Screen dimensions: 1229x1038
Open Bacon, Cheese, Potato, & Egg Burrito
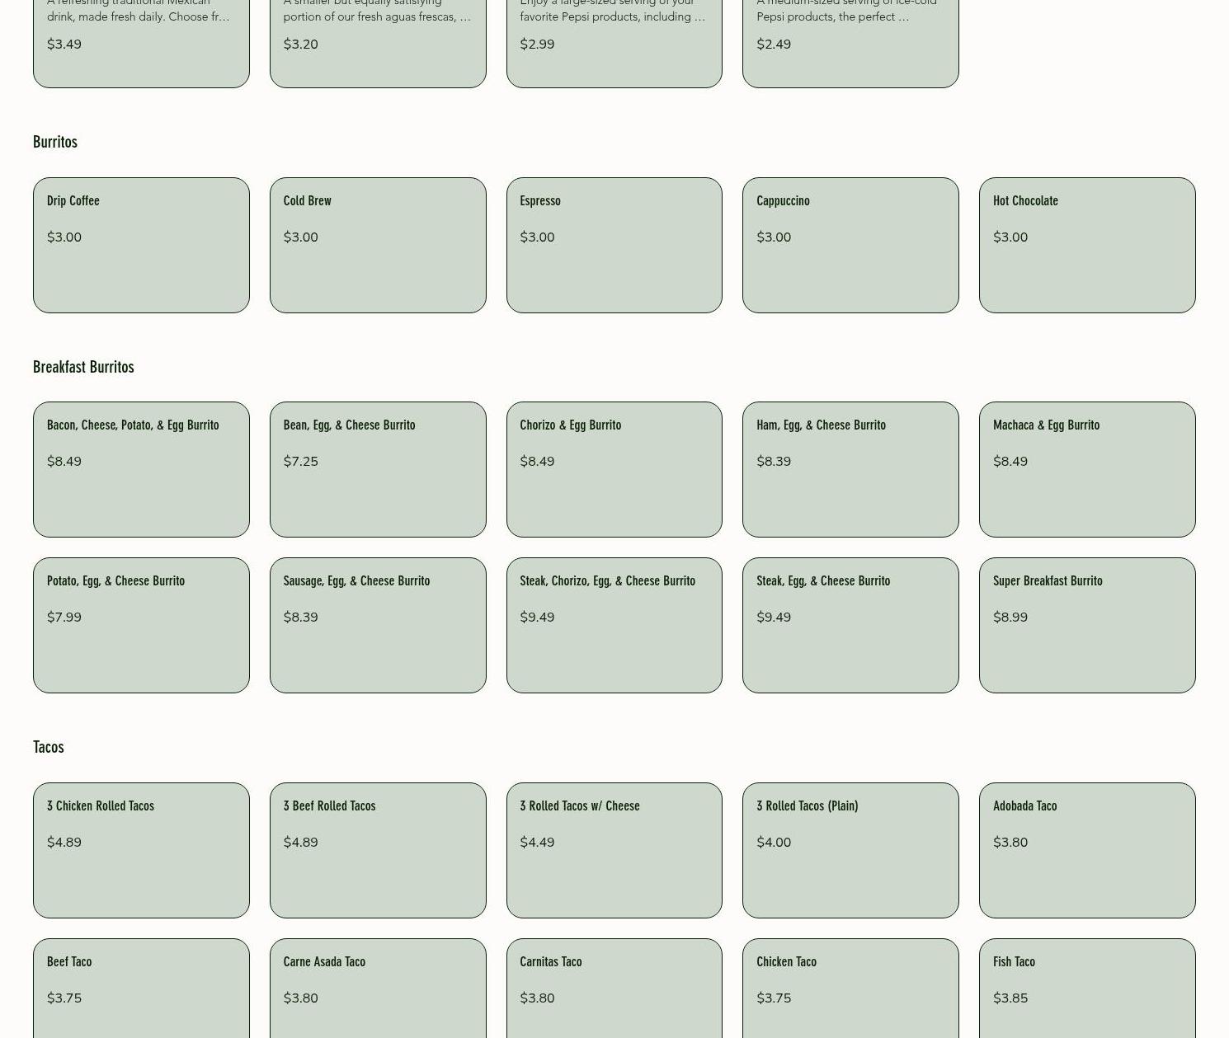(x=141, y=469)
